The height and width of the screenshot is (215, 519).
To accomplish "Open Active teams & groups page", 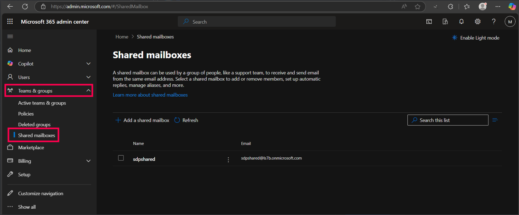I will pos(42,103).
